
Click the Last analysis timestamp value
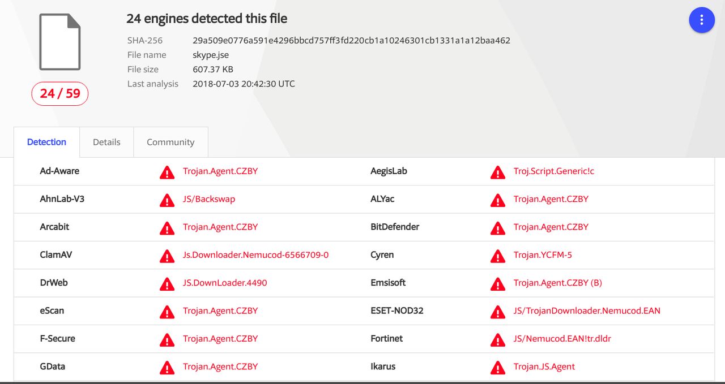point(244,84)
